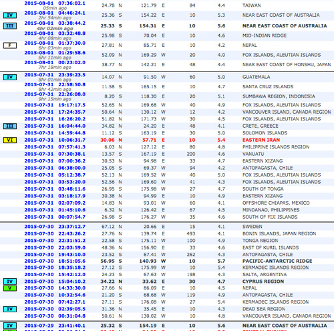Screen dimensions: 334x331
Task: Open the 2015-07-31 02:07:09.2 Chiapas event link
Action: (55, 203)
